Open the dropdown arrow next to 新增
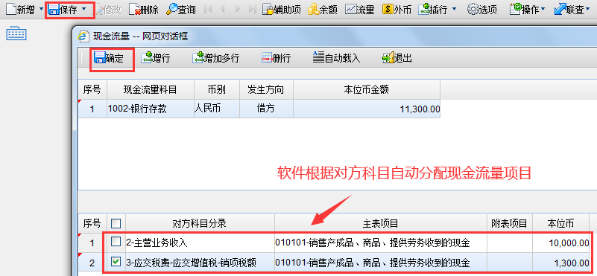 [x=41, y=9]
